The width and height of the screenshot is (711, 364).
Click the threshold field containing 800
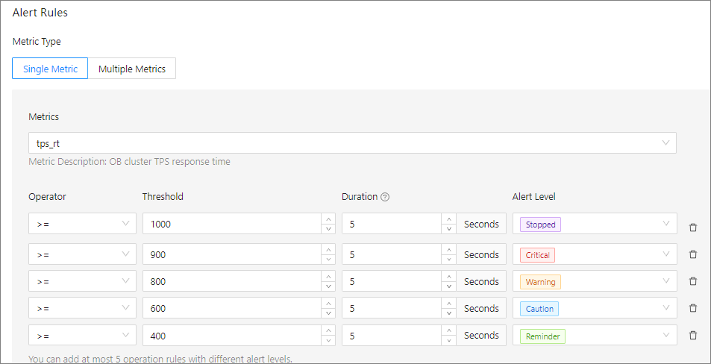tap(231, 281)
